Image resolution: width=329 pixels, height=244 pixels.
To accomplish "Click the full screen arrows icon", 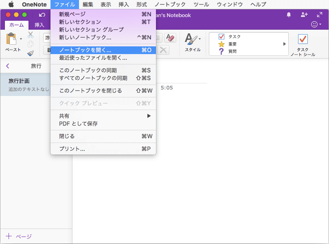I will (319, 15).
